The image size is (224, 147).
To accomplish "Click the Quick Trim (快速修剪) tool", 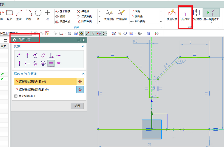I will pyautogui.click(x=110, y=15).
